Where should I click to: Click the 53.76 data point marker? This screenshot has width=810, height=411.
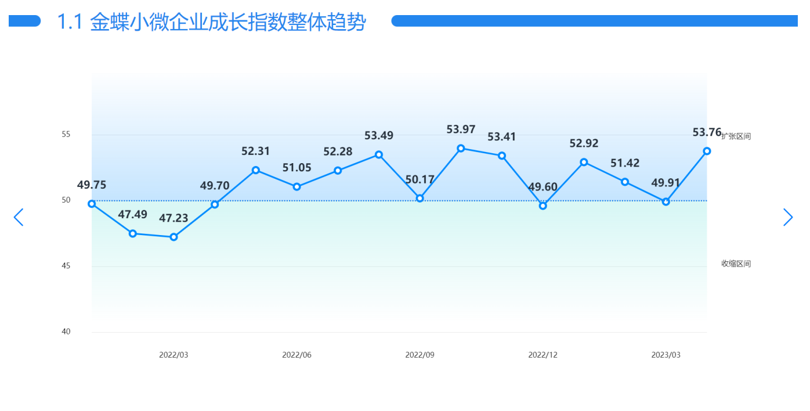[707, 151]
